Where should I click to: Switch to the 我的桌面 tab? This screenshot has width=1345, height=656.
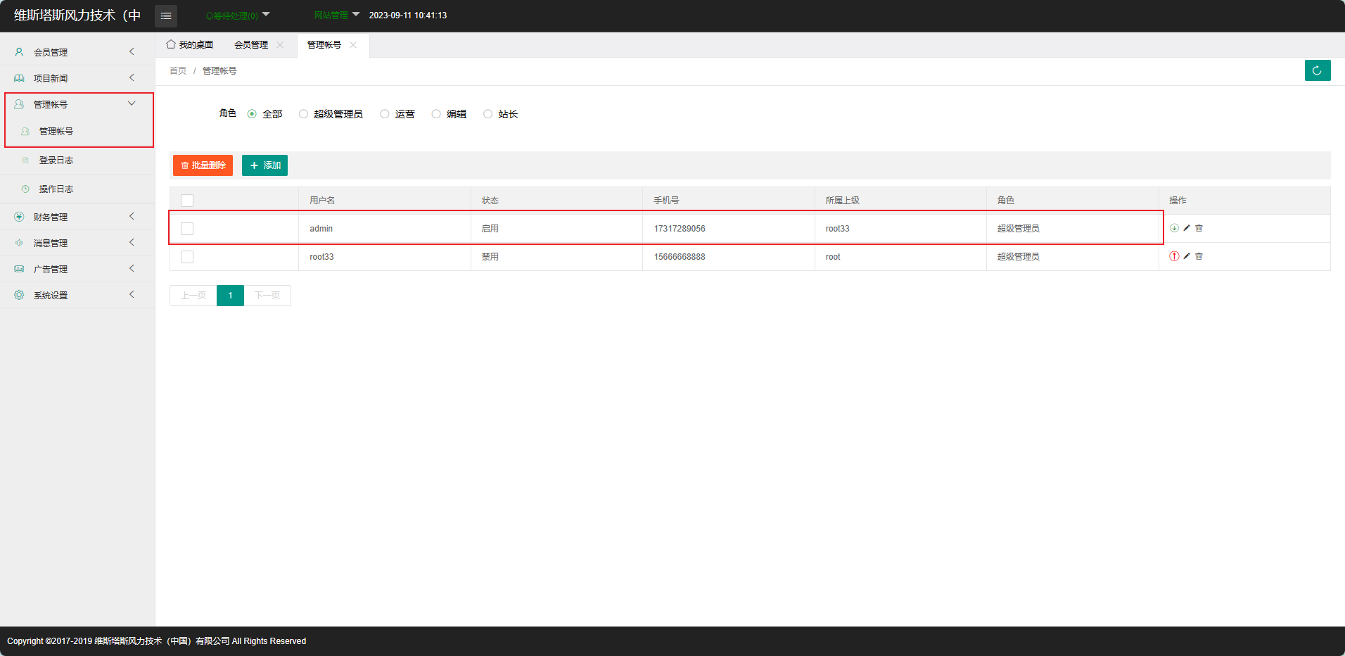[190, 45]
